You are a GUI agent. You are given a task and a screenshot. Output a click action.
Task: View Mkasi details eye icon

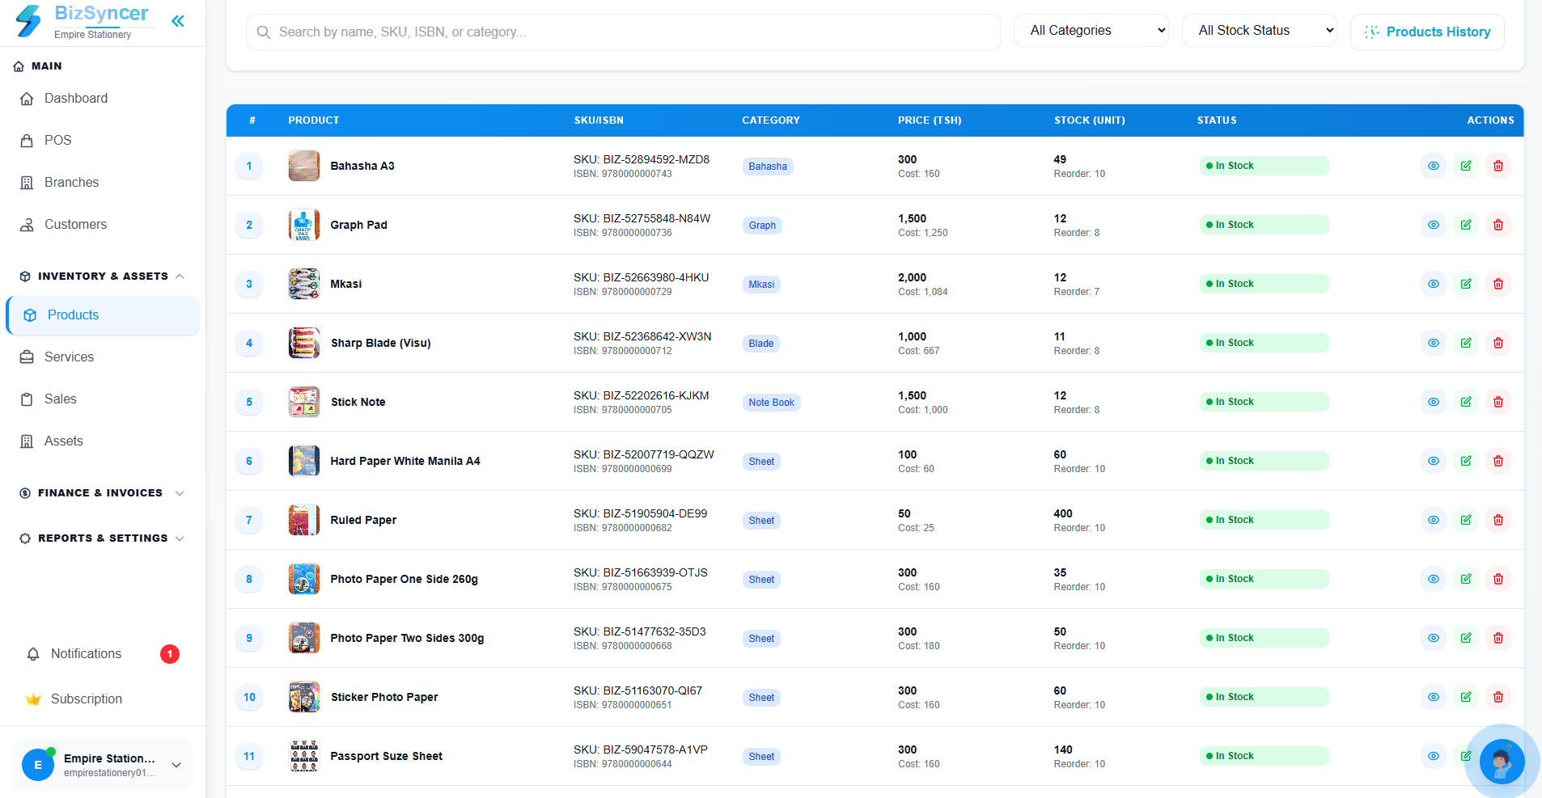pyautogui.click(x=1433, y=284)
